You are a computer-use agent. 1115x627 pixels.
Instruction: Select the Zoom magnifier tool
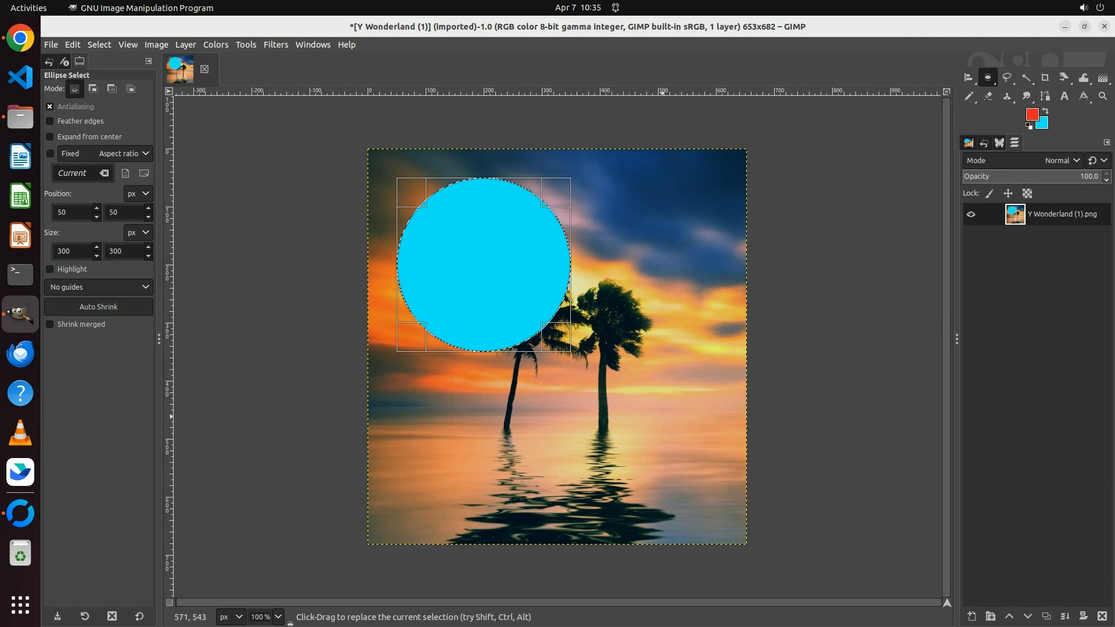[x=1103, y=96]
